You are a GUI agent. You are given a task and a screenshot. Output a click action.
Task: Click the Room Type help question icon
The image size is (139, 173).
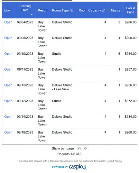[x=72, y=11]
